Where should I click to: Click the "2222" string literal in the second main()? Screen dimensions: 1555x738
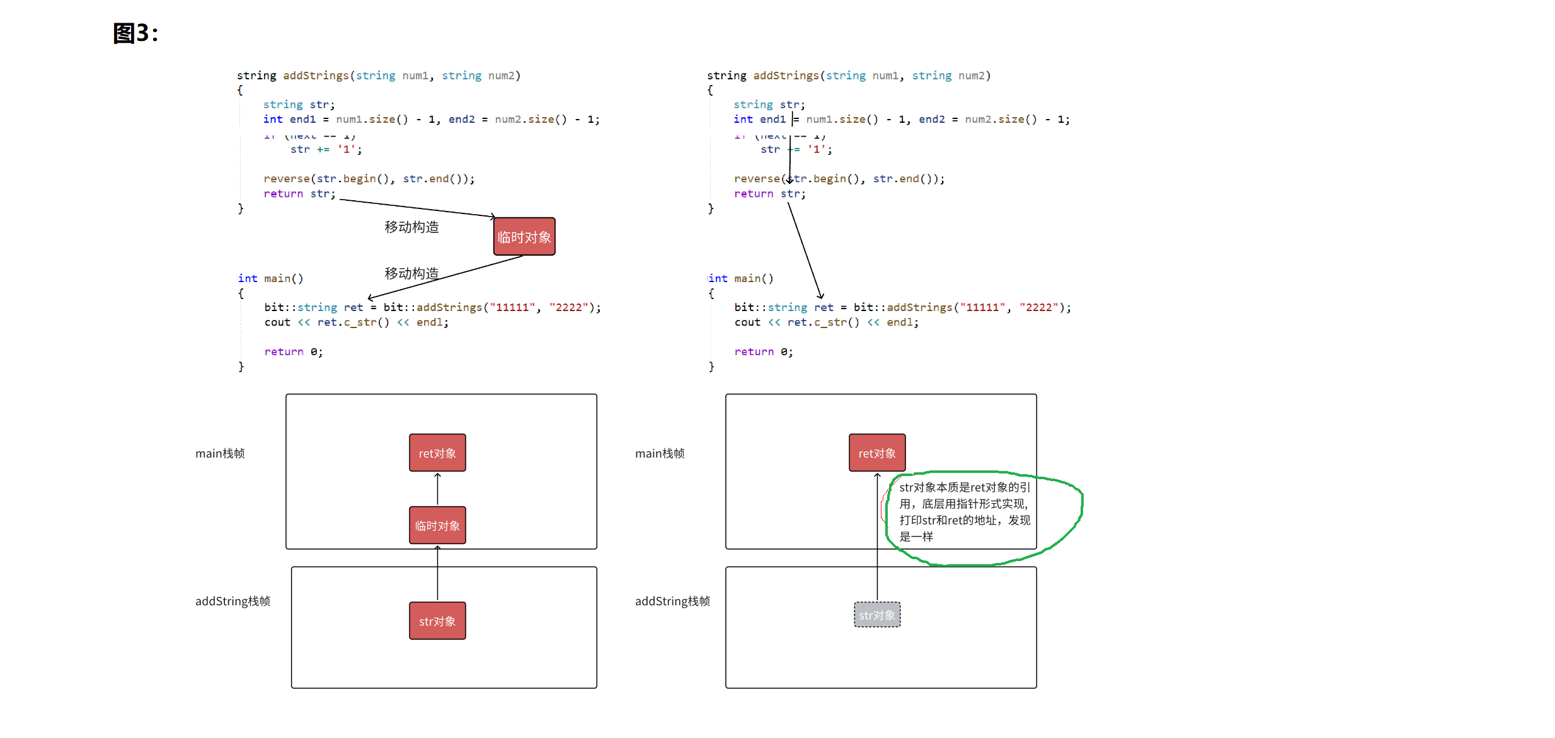click(1038, 307)
